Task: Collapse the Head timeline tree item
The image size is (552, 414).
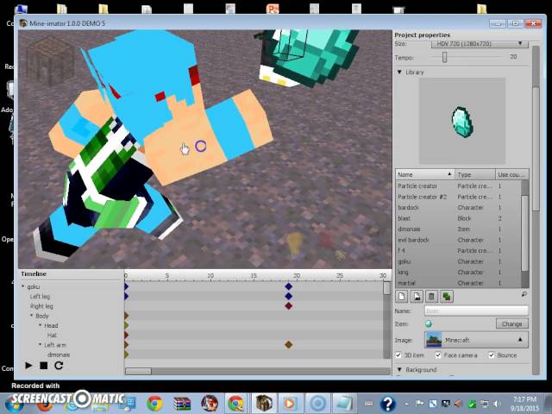Action: coord(41,325)
